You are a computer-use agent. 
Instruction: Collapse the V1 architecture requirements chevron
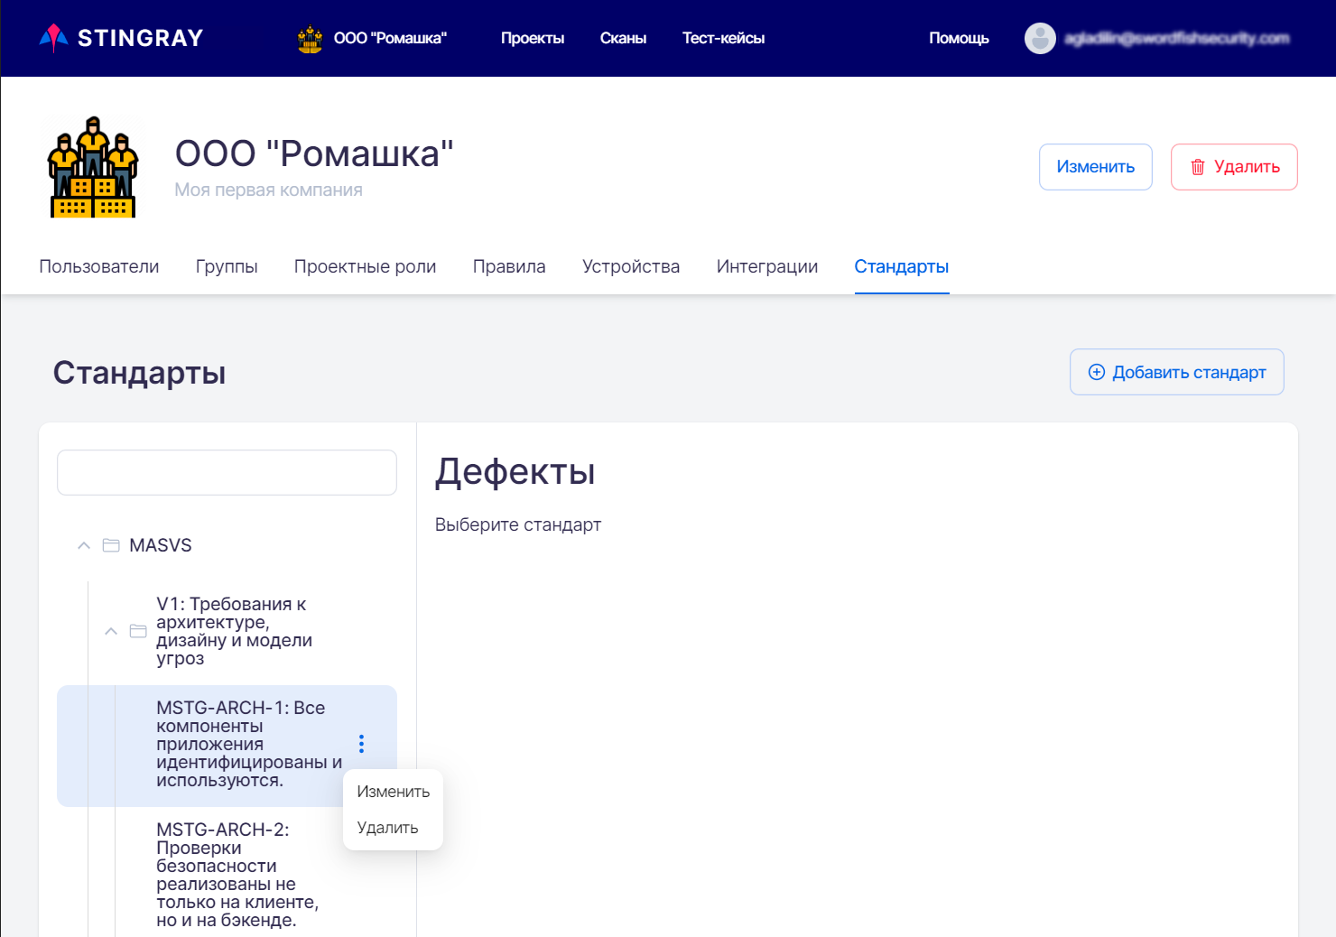click(111, 631)
